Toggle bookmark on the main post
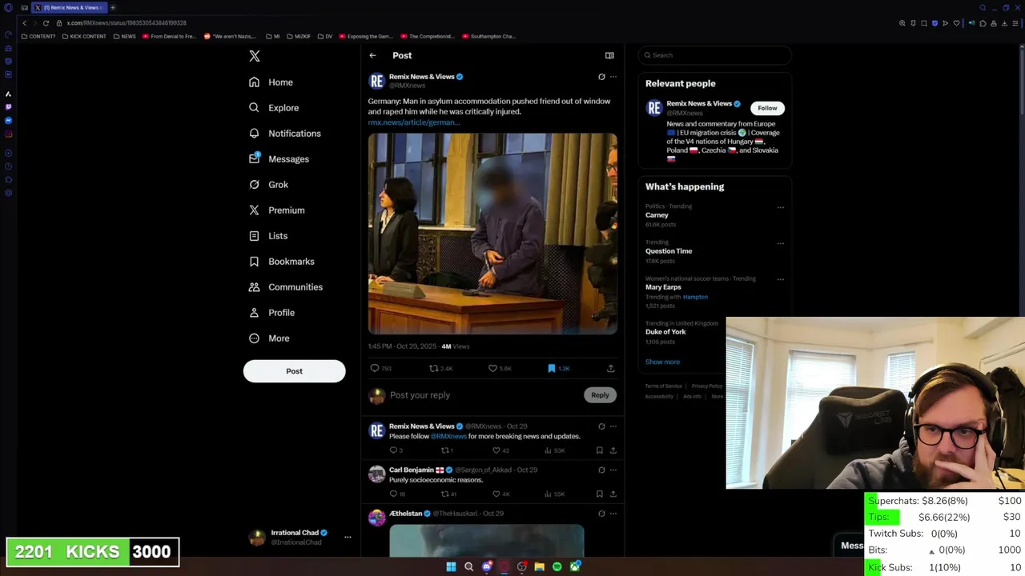 tap(551, 369)
